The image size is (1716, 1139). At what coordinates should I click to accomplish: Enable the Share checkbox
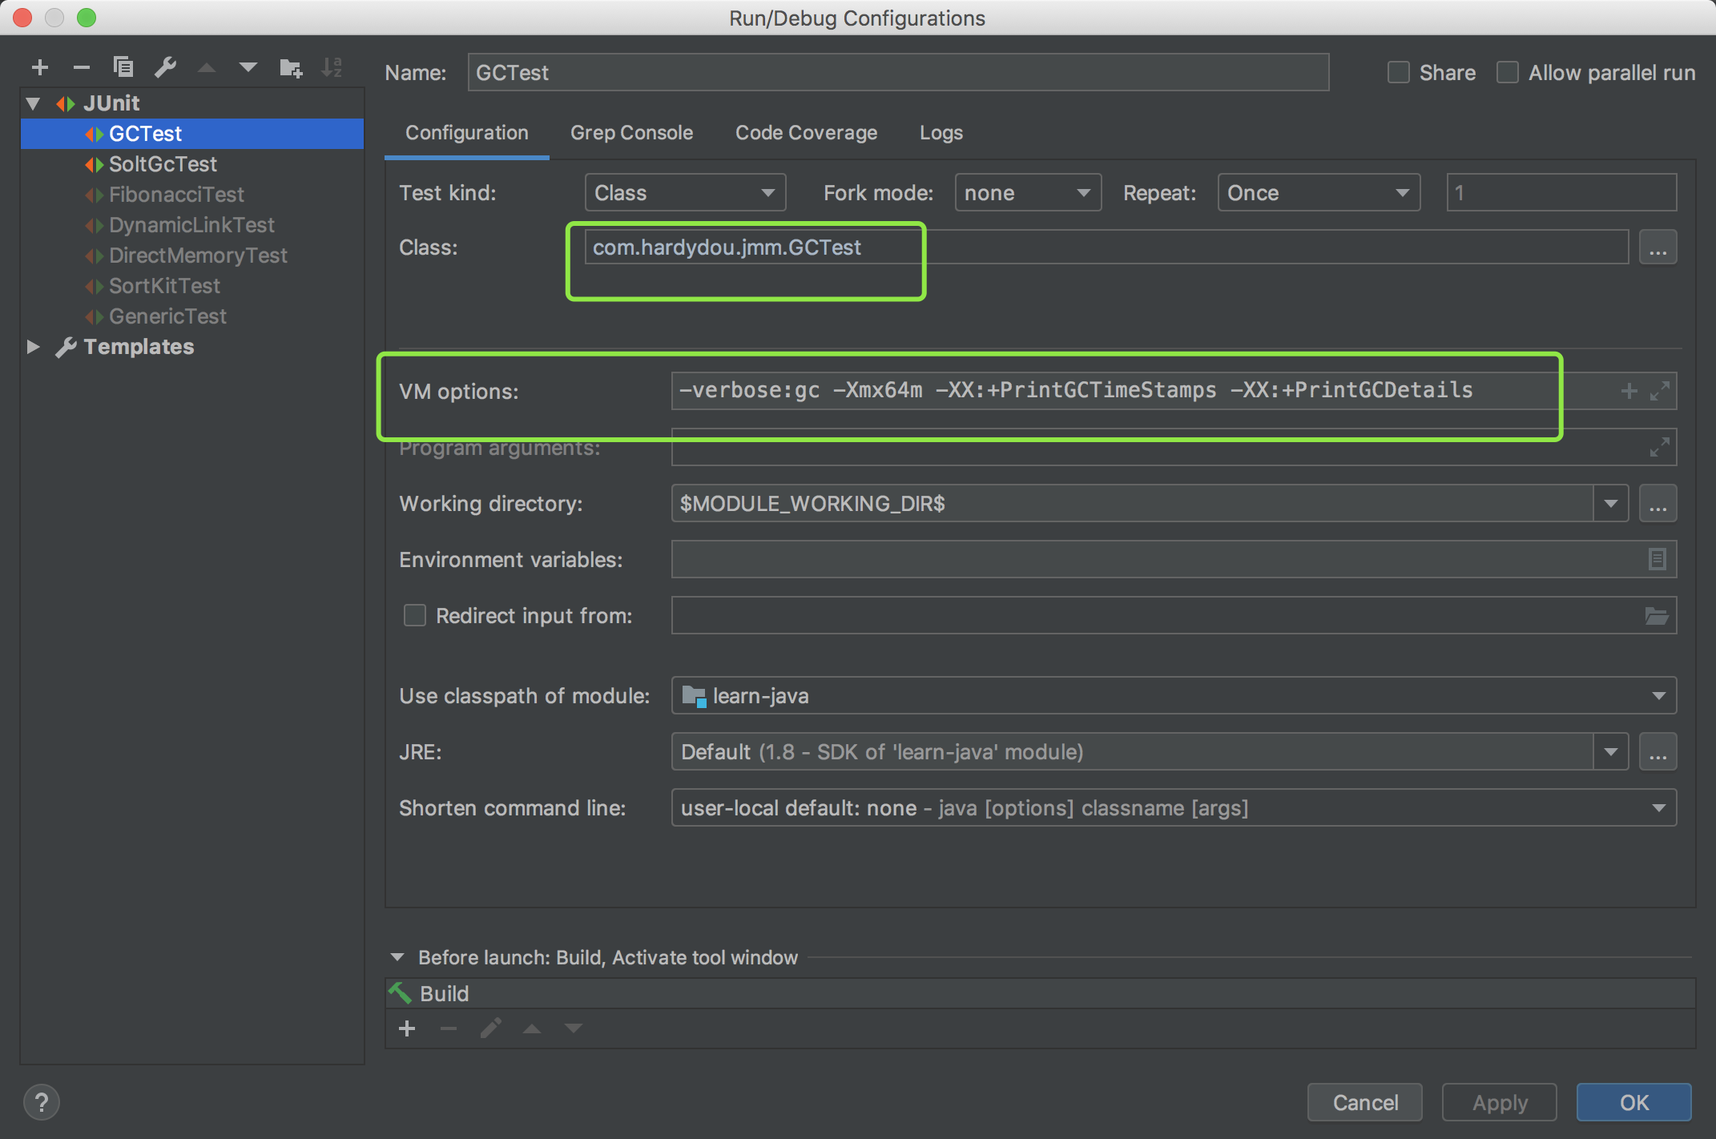coord(1399,73)
